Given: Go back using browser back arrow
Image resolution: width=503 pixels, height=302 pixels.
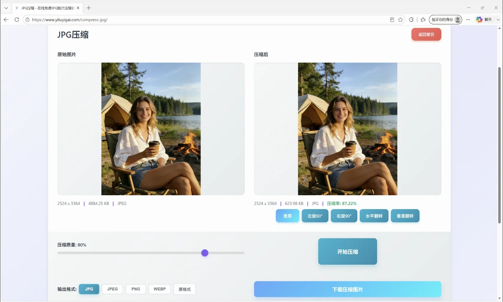Looking at the screenshot, I should tap(6, 20).
